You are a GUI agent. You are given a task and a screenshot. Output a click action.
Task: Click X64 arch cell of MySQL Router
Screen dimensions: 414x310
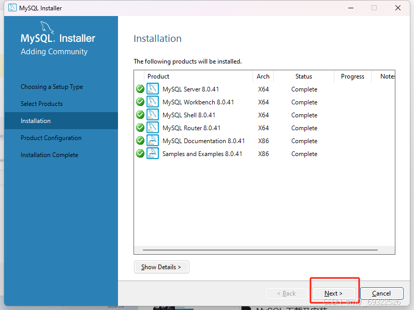[263, 128]
